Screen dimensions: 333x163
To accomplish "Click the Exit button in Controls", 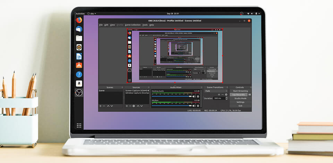I will click(240, 106).
